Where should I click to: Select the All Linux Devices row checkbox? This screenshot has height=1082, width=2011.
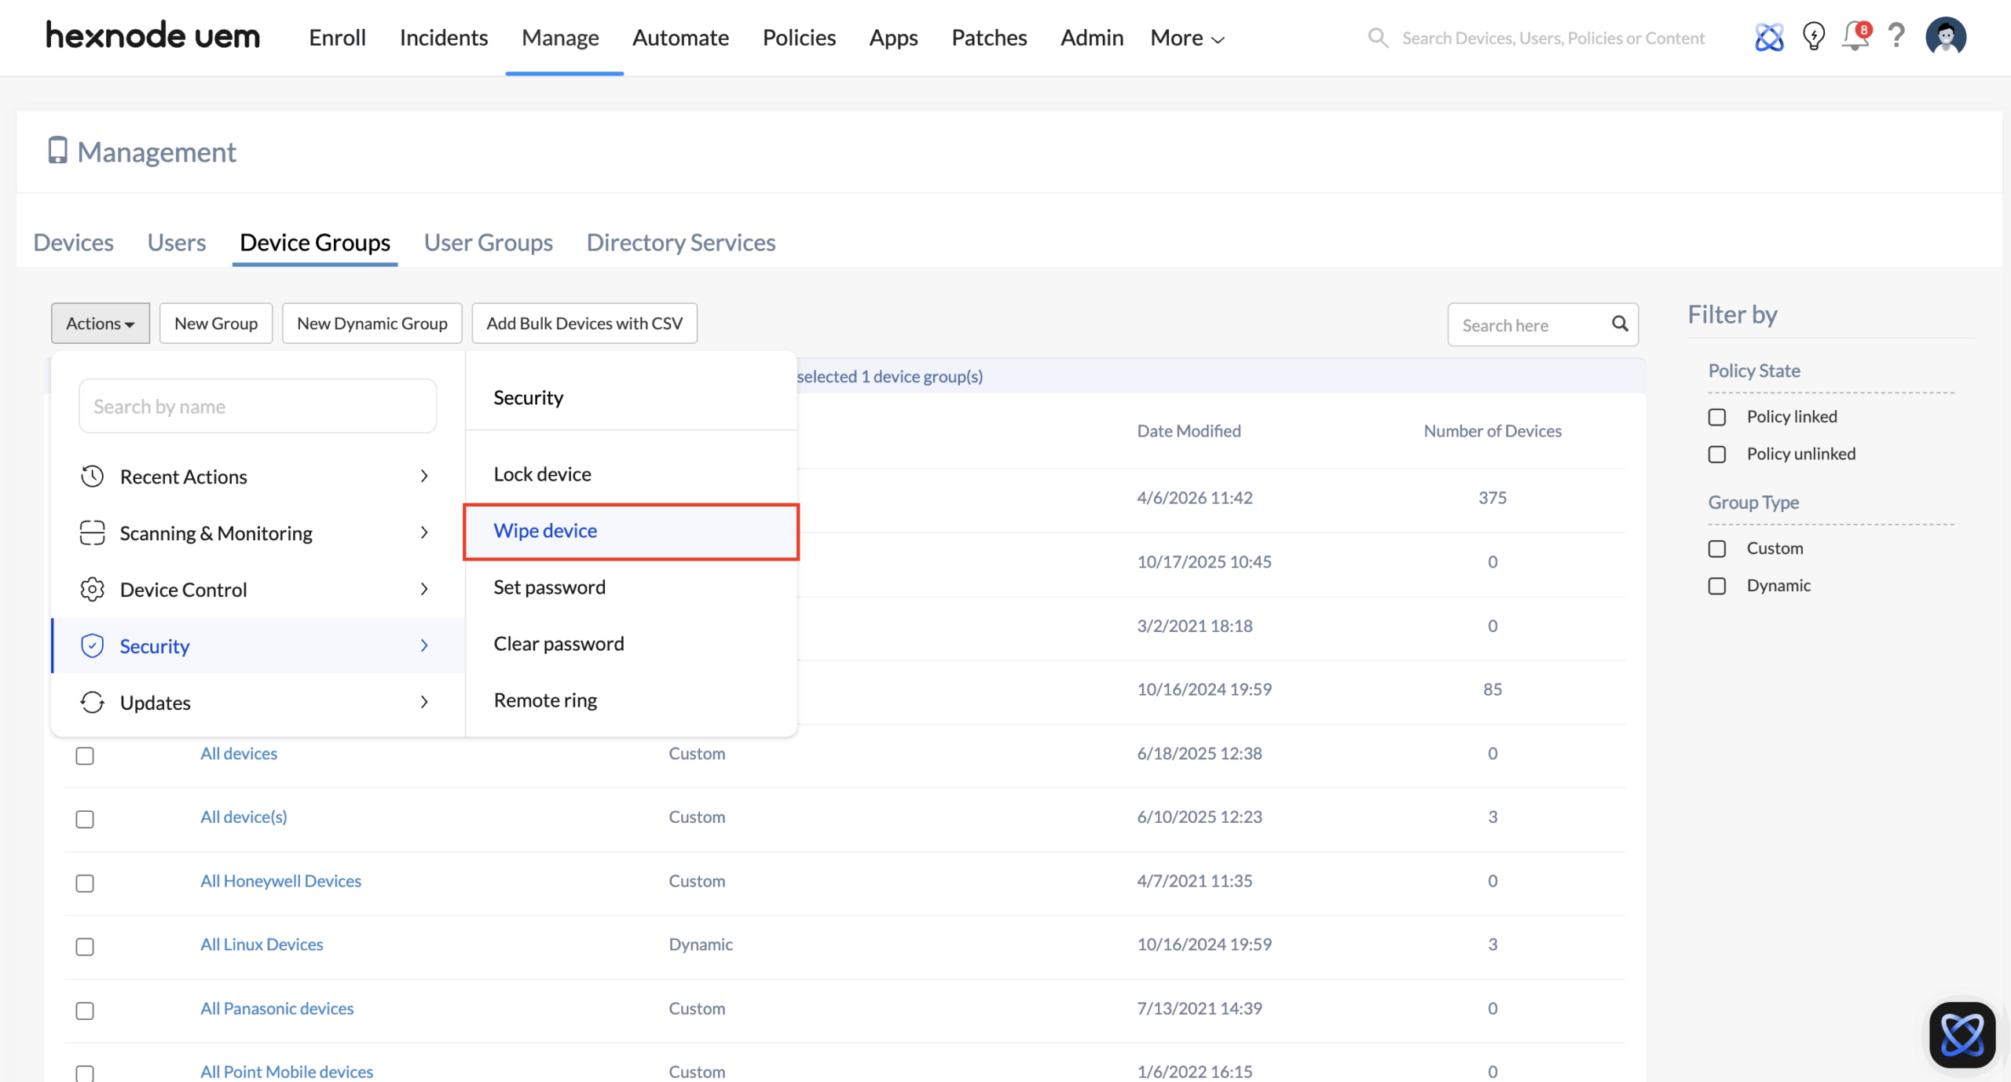tap(85, 946)
